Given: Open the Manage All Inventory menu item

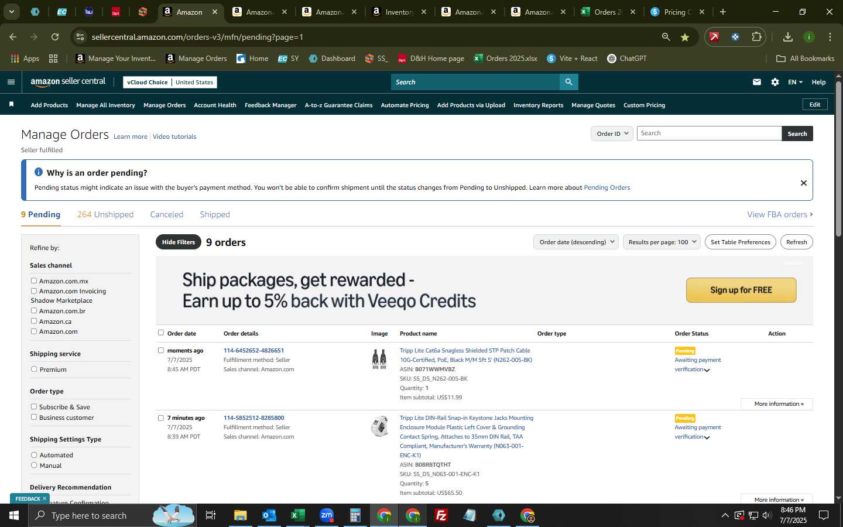Looking at the screenshot, I should pos(105,105).
